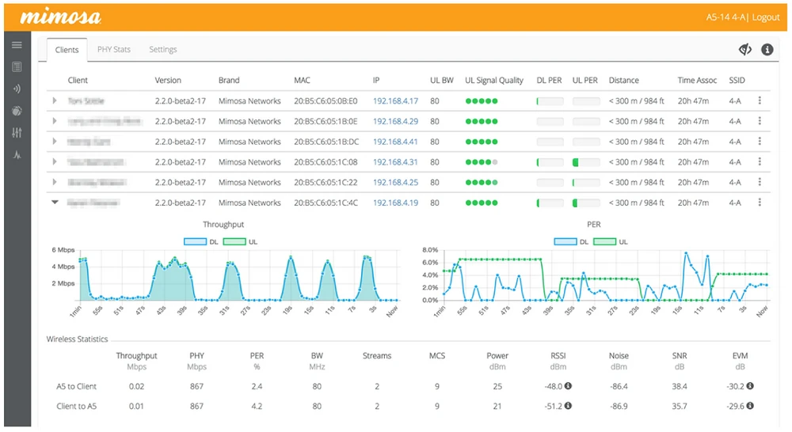Screen dimensions: 792x432
Task: Click info icon beside RSSI -48.0 value
Action: pyautogui.click(x=568, y=386)
